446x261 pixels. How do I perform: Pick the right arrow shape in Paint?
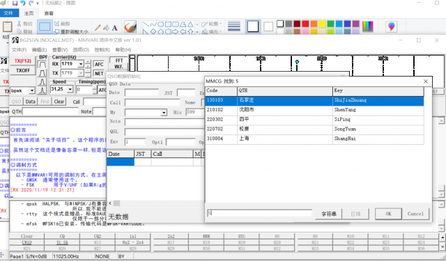[x=176, y=31]
